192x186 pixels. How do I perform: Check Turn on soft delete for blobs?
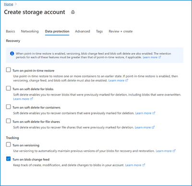tap(8, 88)
